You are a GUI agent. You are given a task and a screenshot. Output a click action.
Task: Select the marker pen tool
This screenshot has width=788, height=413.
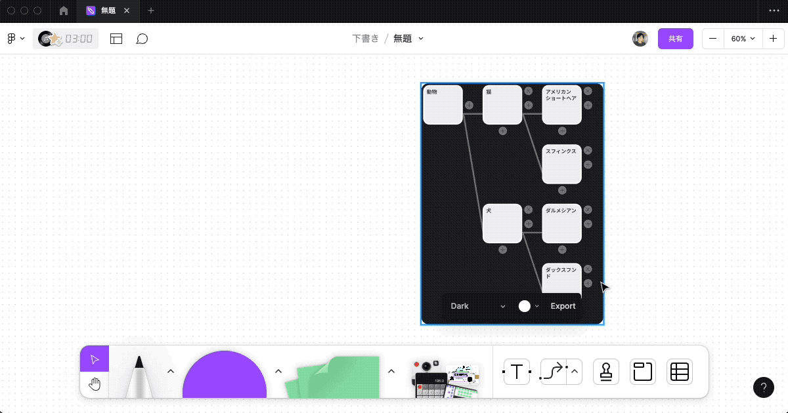pyautogui.click(x=139, y=374)
